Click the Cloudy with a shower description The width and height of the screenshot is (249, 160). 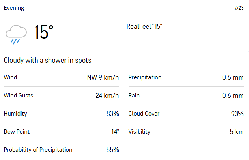(x=47, y=61)
